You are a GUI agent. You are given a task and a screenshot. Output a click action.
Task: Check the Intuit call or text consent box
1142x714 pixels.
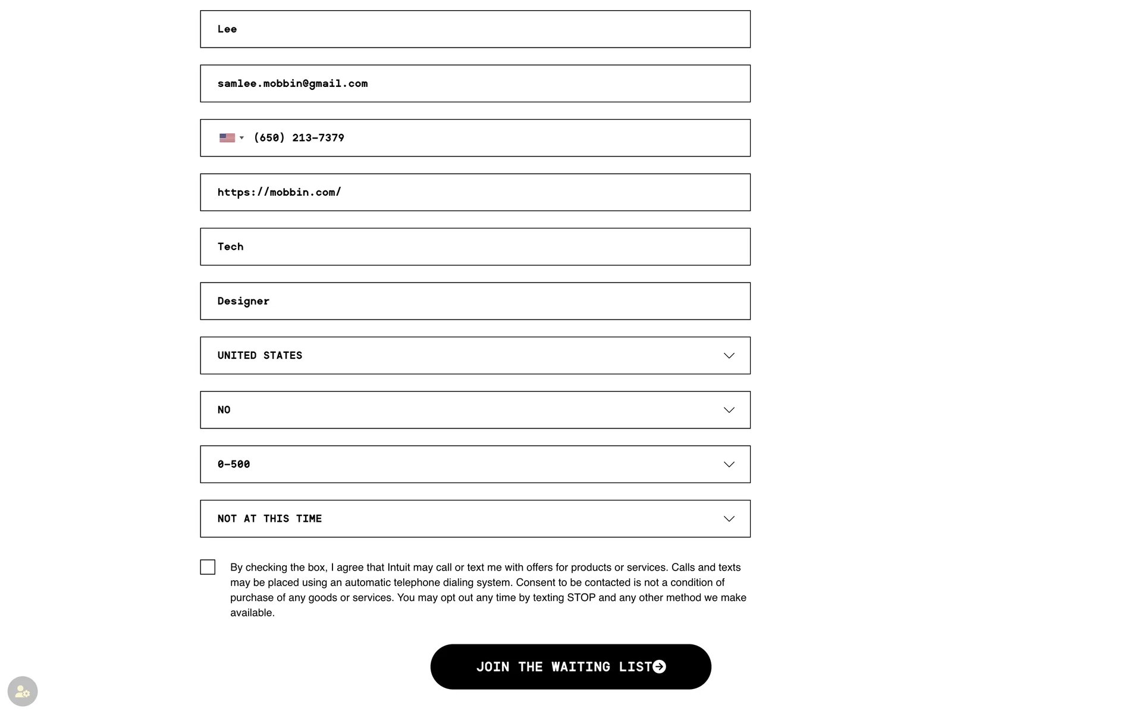coord(208,567)
